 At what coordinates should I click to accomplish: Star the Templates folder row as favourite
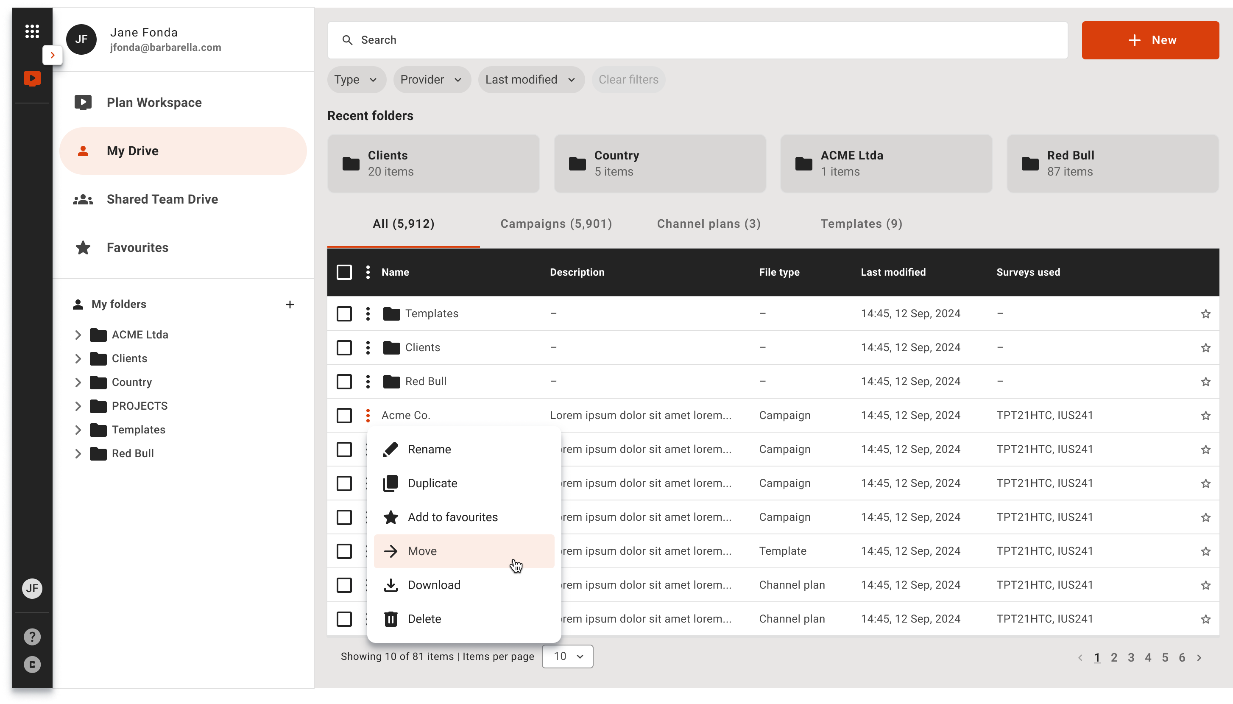pyautogui.click(x=1205, y=314)
